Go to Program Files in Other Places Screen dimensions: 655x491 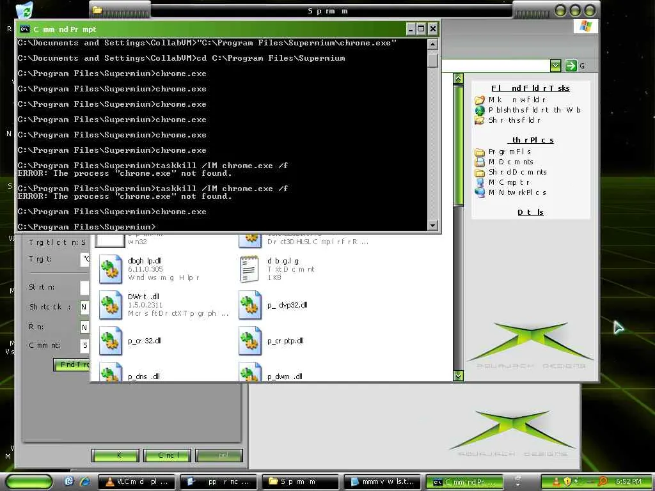(x=510, y=152)
